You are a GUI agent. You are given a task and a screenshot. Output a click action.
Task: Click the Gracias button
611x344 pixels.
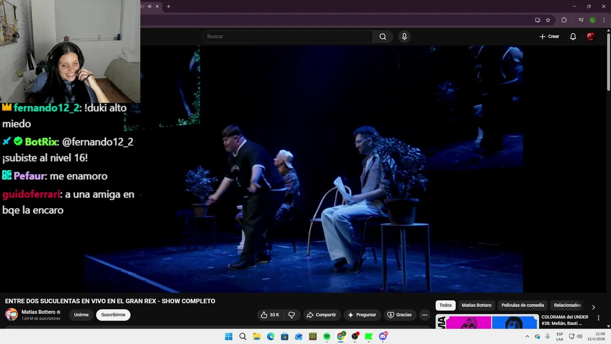tap(399, 315)
